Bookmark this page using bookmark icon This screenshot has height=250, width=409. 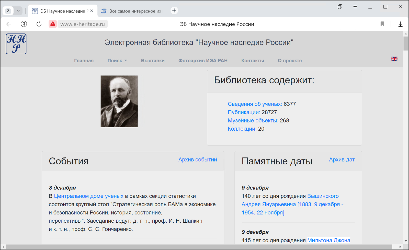[382, 24]
